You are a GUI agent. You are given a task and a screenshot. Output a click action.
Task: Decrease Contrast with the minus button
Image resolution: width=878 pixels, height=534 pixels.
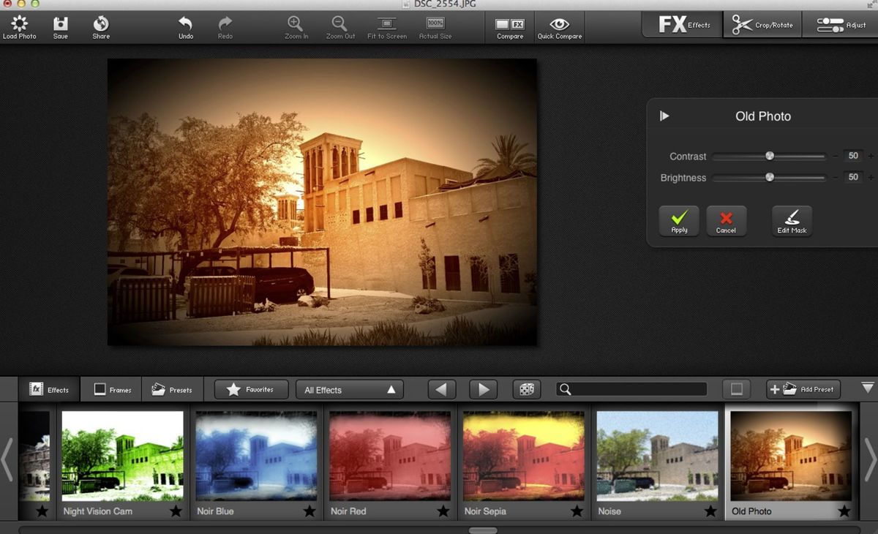(835, 156)
